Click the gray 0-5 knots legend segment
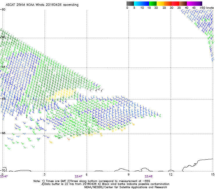Viewport: 215px width, 189px height. [130, 3]
